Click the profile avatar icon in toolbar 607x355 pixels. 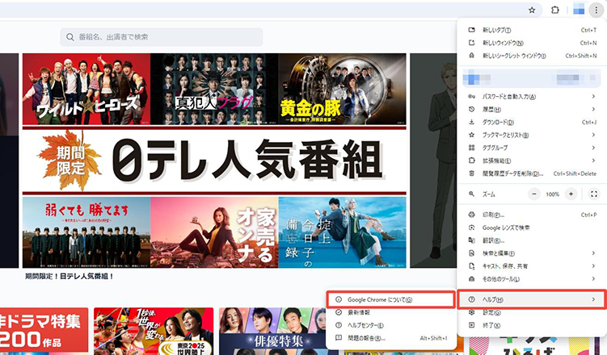coord(579,9)
